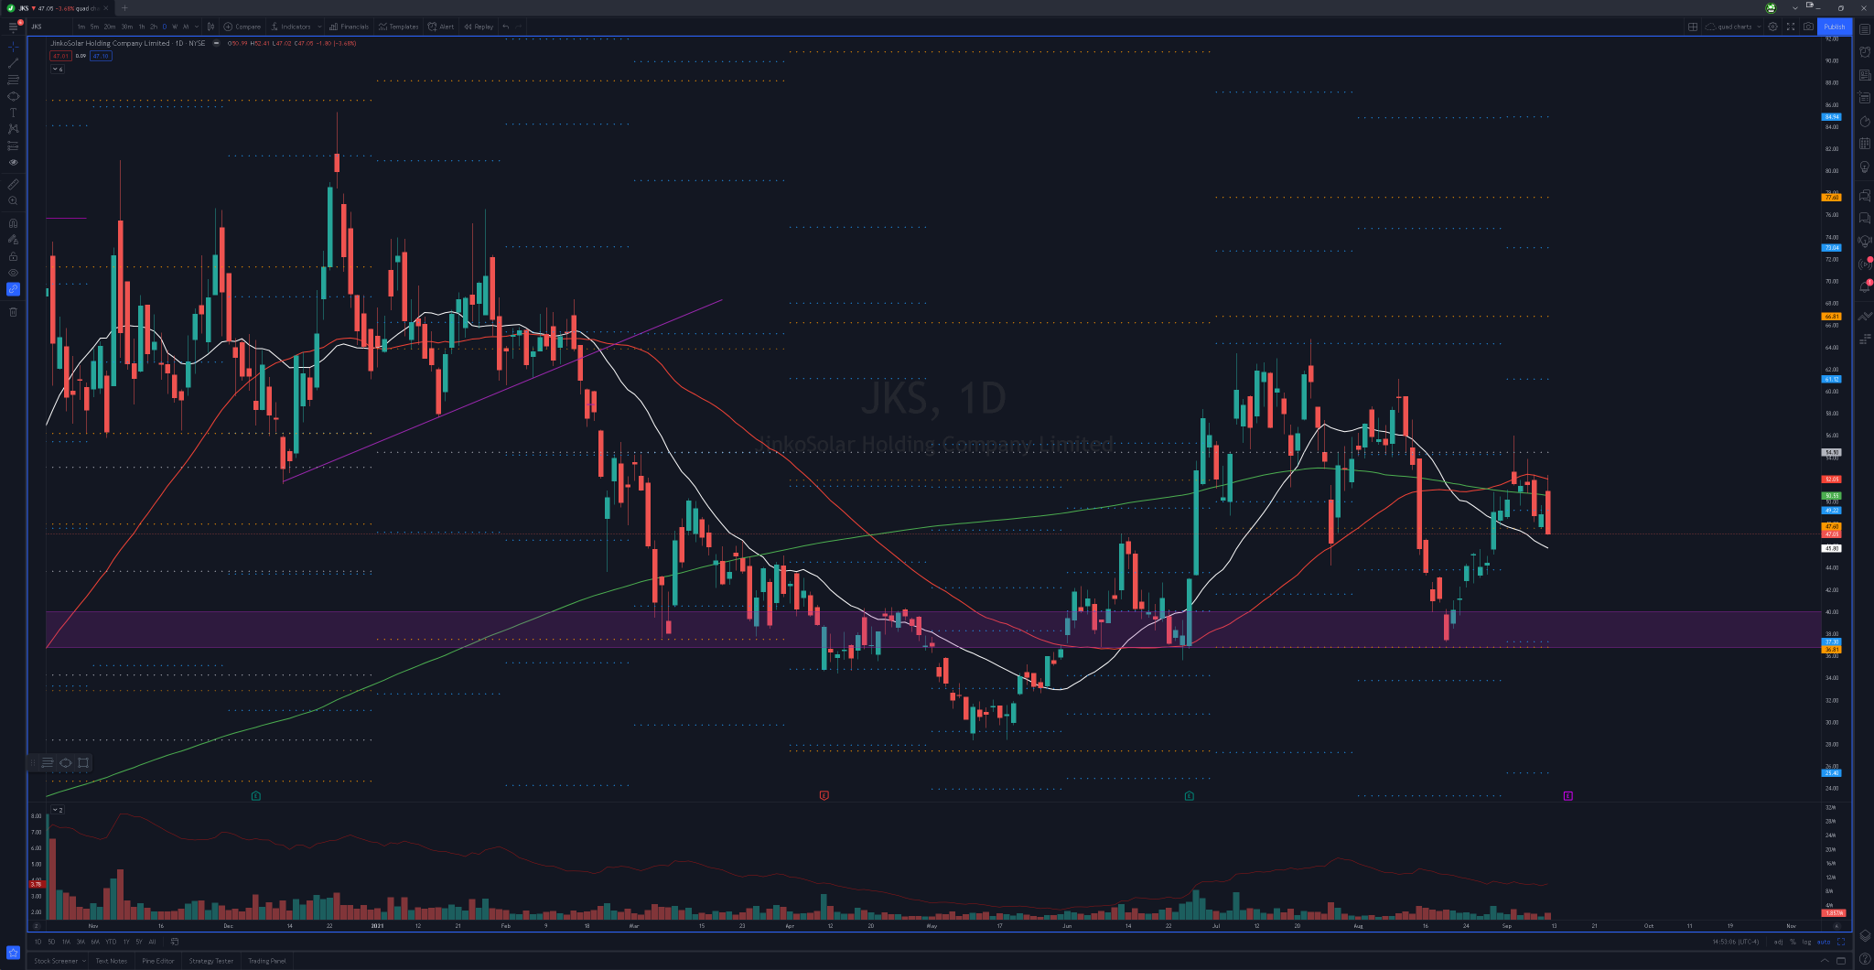1874x970 pixels.
Task: Open the layout grid selector
Action: (1693, 27)
